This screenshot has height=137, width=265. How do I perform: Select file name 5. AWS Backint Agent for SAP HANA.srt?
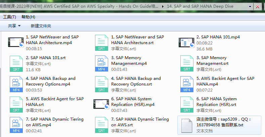(55, 102)
